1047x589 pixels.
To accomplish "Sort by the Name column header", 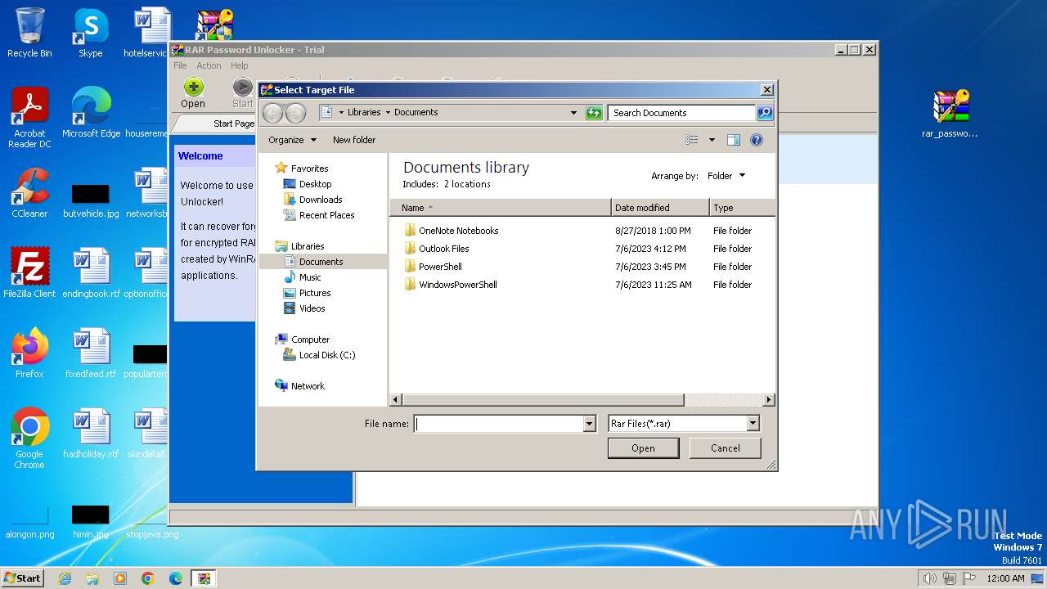I will (x=501, y=208).
